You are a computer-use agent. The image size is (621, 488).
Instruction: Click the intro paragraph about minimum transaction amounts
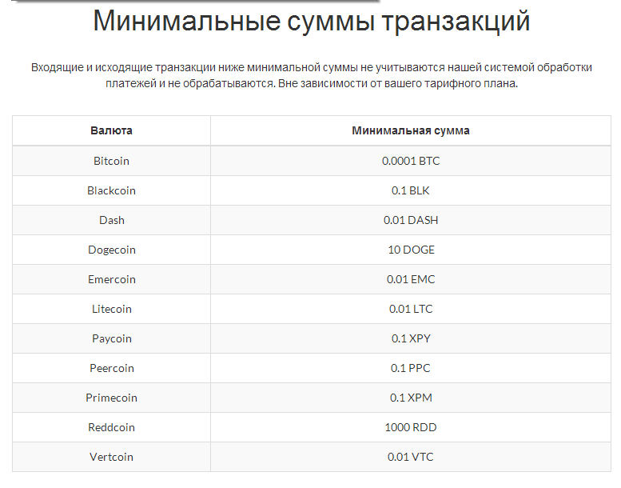pos(311,75)
